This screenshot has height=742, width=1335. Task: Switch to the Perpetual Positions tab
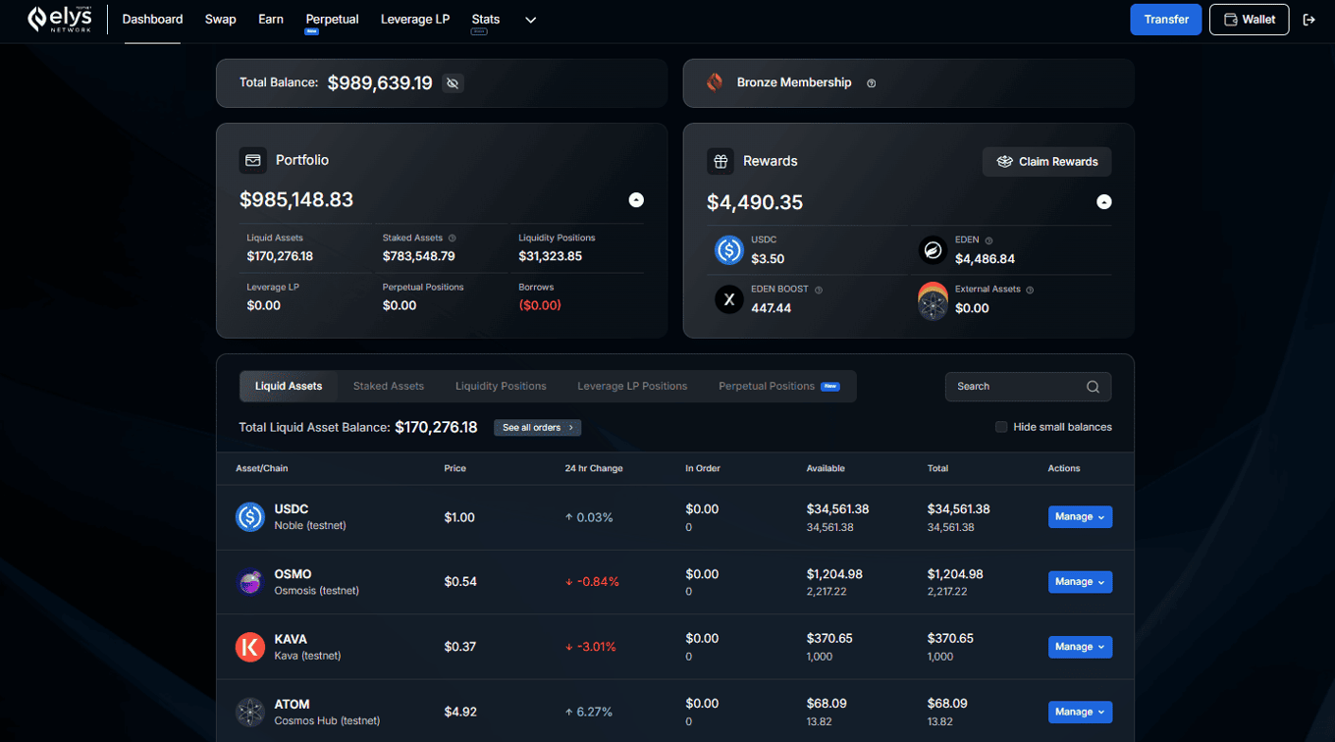click(x=778, y=386)
